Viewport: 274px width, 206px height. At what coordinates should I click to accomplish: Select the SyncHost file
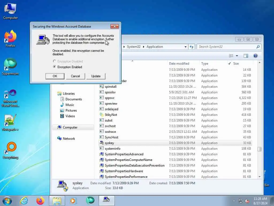[x=112, y=137]
